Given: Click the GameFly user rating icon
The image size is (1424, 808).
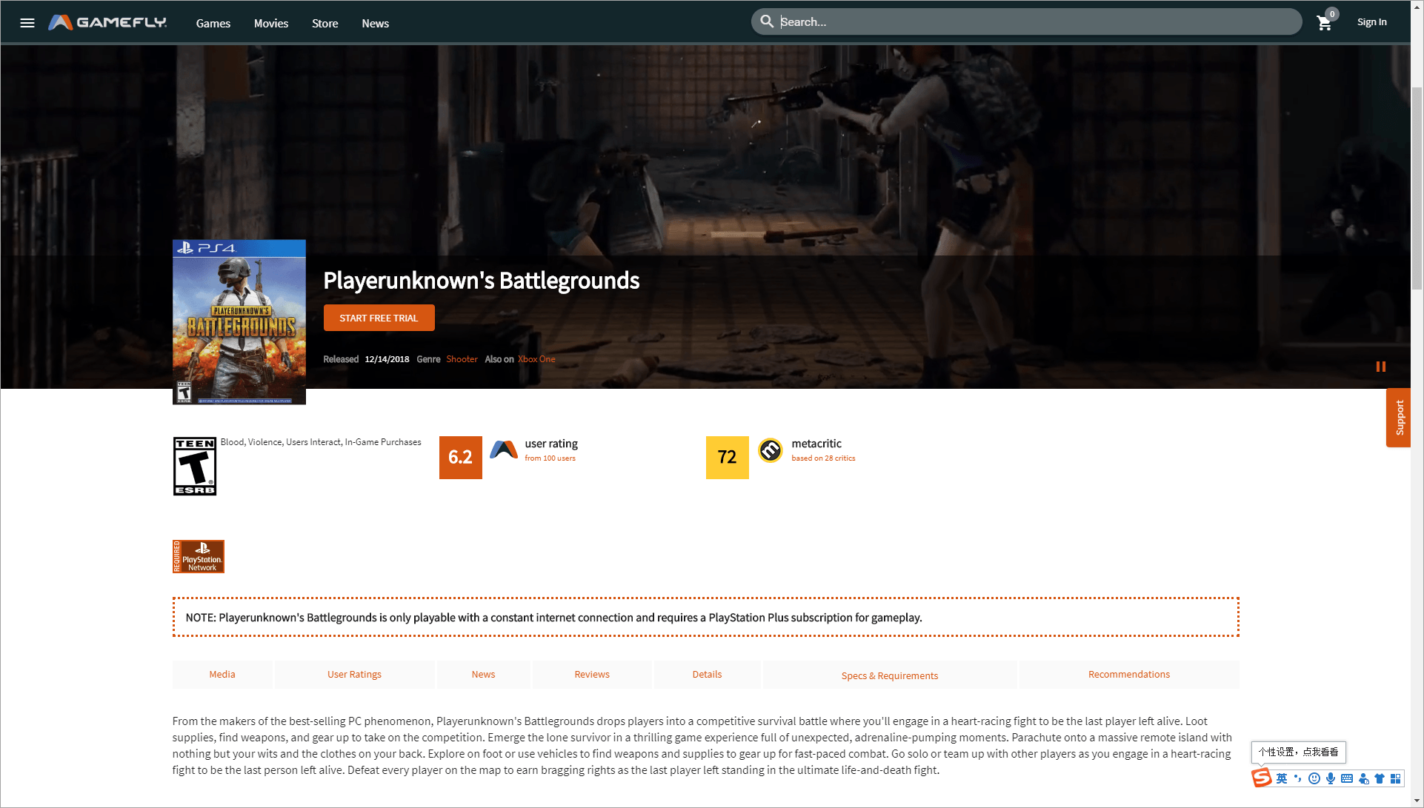Looking at the screenshot, I should tap(504, 450).
